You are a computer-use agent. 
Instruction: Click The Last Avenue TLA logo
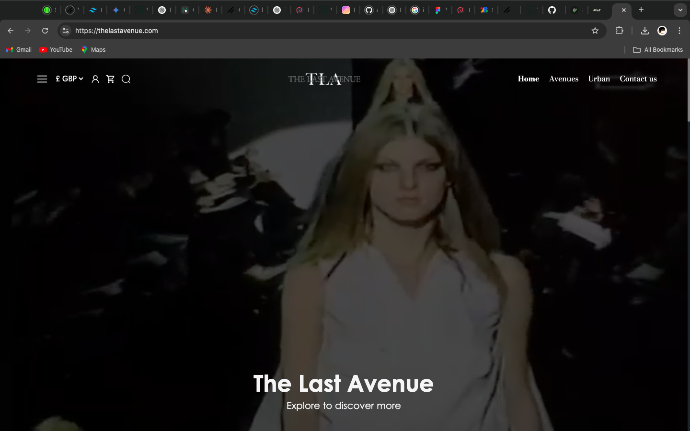tap(324, 79)
